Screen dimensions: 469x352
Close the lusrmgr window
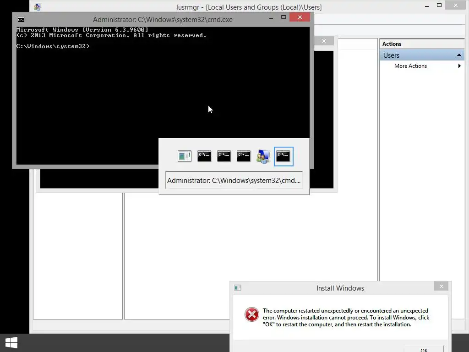click(x=456, y=5)
